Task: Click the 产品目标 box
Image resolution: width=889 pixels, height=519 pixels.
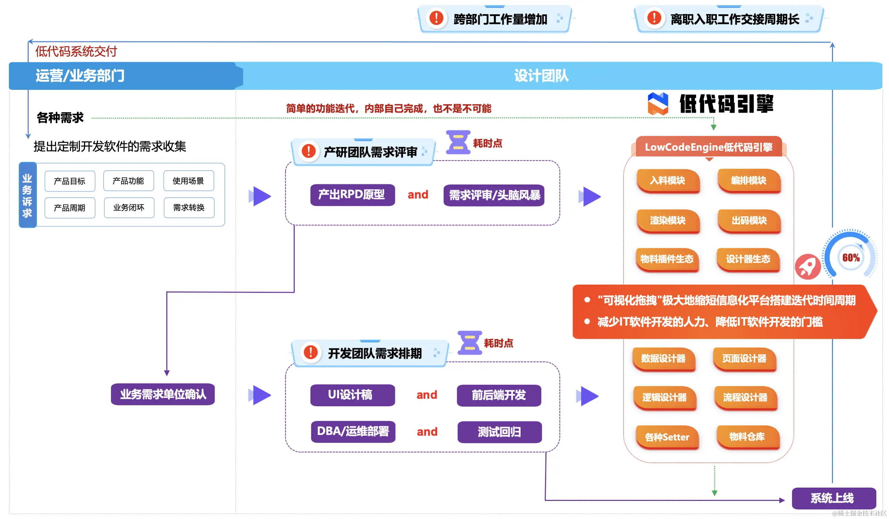Action: (70, 181)
